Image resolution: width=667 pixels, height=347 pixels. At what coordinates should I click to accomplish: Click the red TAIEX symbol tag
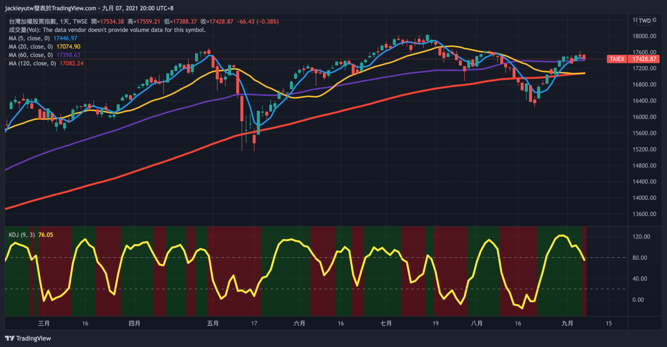(617, 59)
